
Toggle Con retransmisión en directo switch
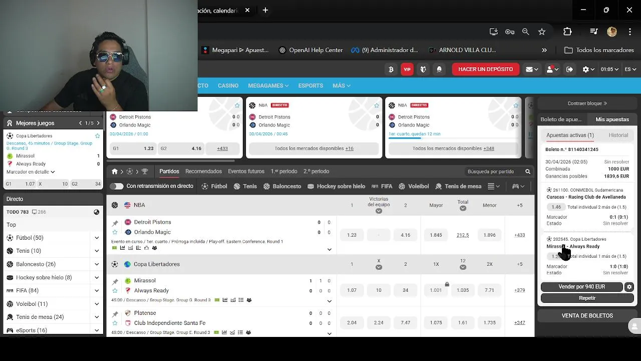pos(117,186)
